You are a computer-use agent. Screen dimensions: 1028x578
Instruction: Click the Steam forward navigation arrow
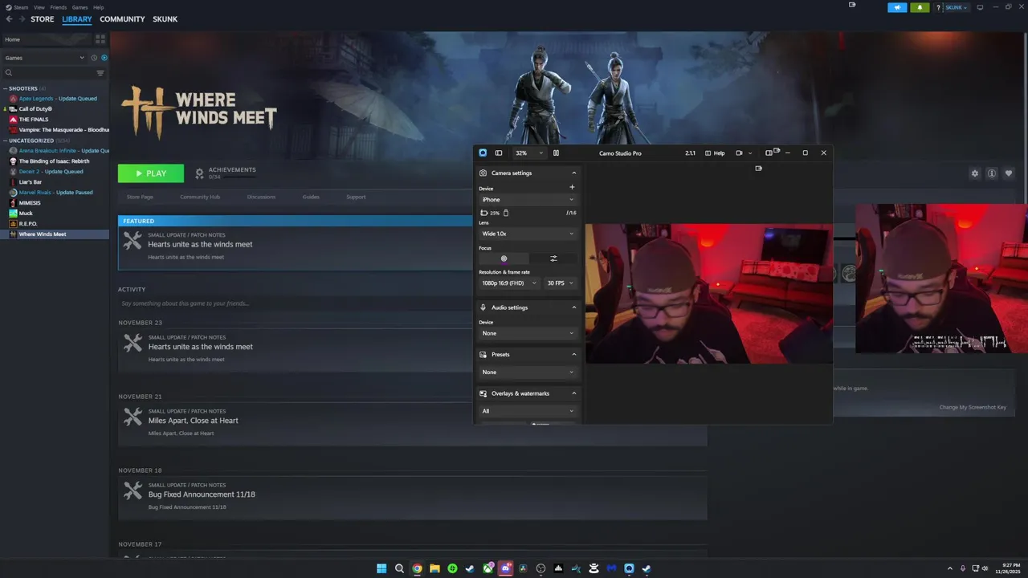[22, 19]
